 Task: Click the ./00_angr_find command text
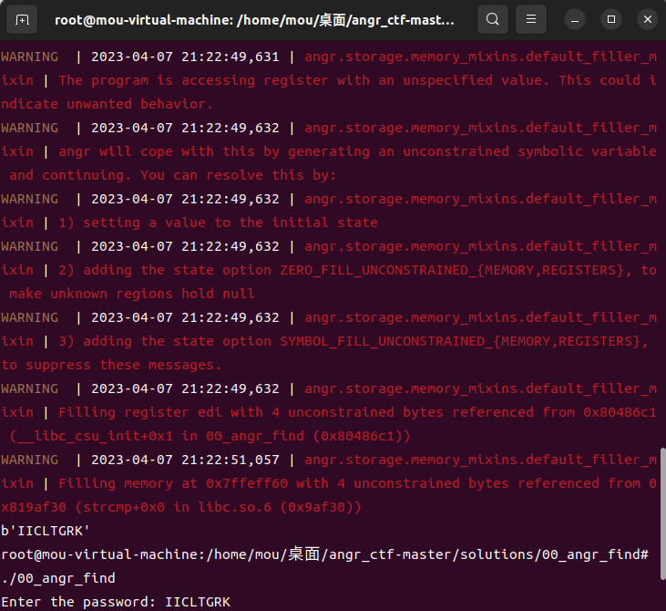point(57,578)
